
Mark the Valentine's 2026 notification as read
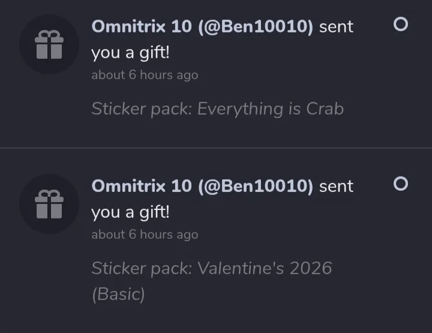[400, 184]
